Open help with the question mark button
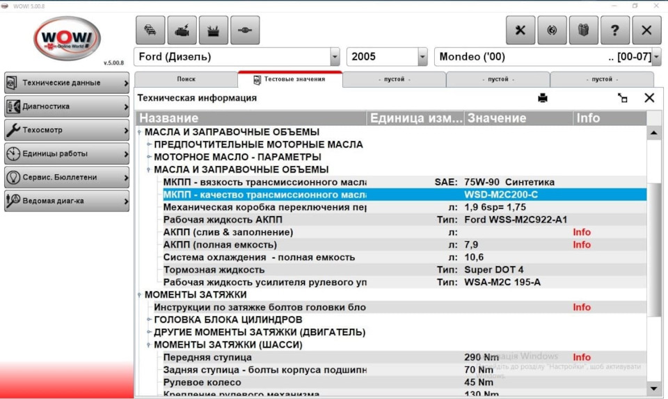The image size is (668, 399). click(614, 30)
